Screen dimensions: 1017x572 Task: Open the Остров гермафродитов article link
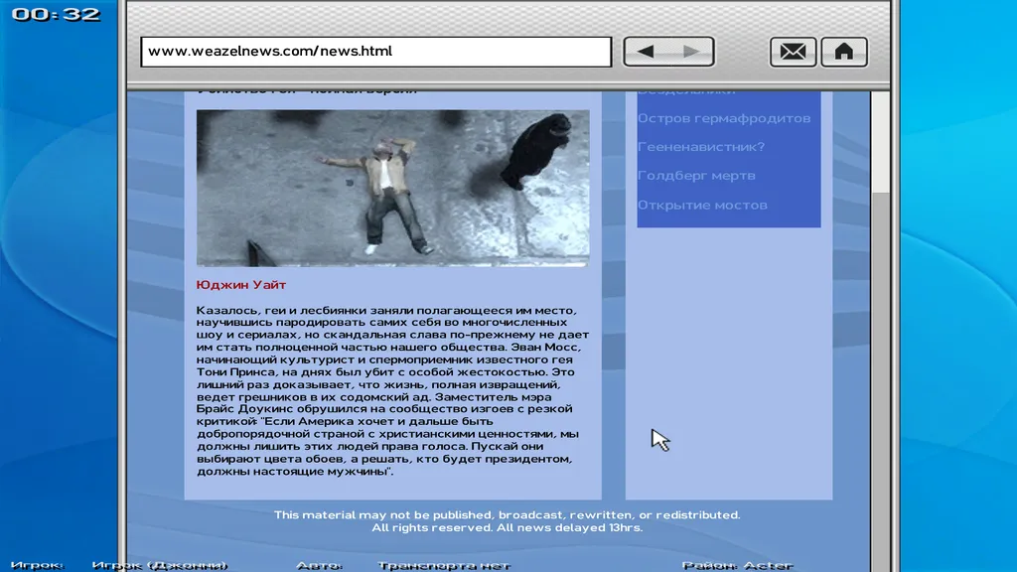coord(723,118)
